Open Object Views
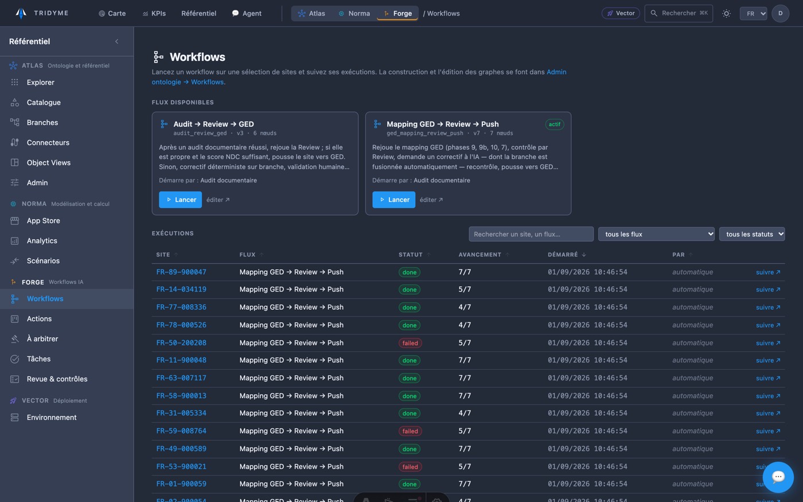Screen dimensions: 803x502 [x=67, y=163]
